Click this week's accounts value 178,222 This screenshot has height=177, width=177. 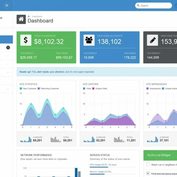click(x=130, y=58)
